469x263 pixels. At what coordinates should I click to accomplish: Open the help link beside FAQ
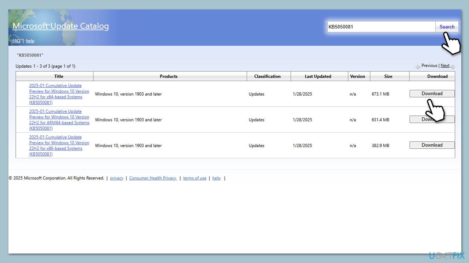(30, 41)
